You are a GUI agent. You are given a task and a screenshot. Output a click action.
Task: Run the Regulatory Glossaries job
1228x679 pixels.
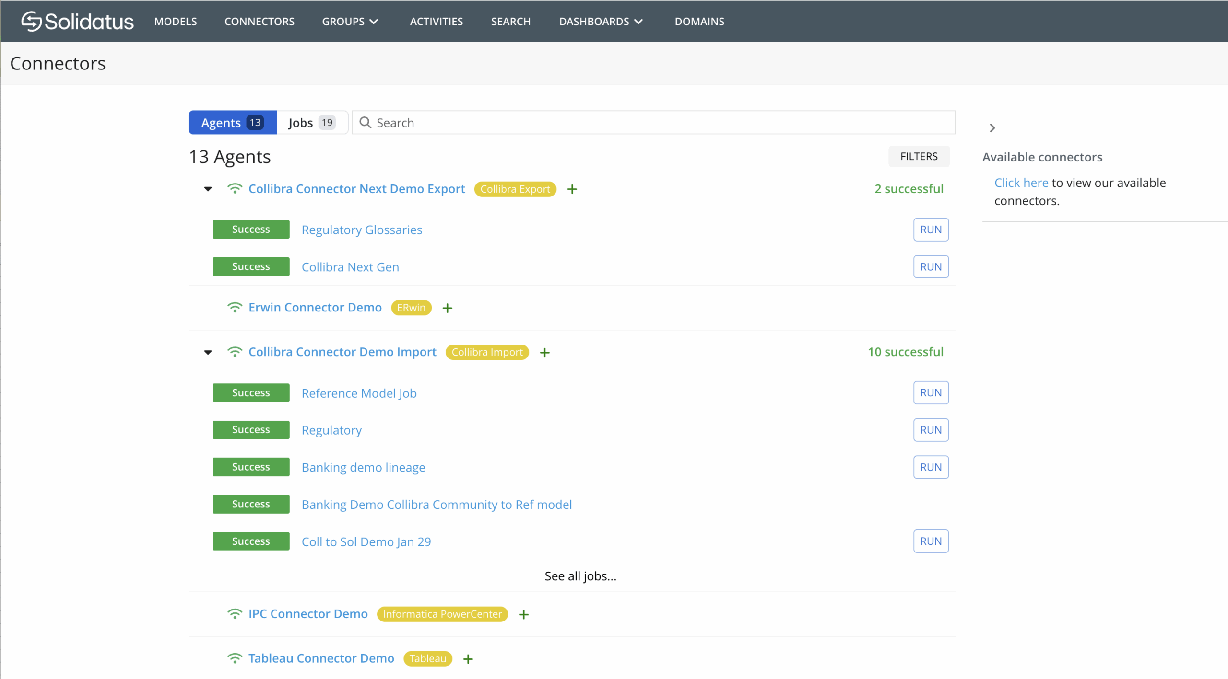931,230
